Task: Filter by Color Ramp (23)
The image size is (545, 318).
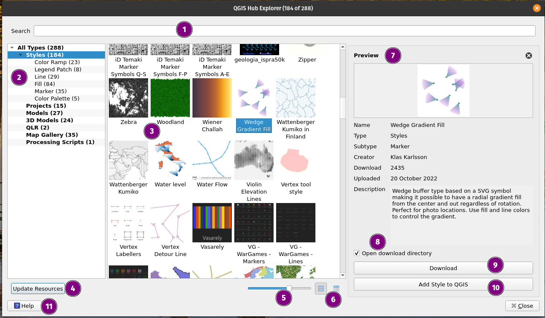Action: (x=57, y=62)
